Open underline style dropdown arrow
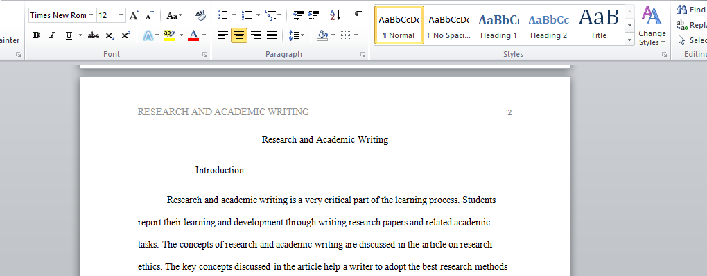This screenshot has height=276, width=707. coord(80,35)
